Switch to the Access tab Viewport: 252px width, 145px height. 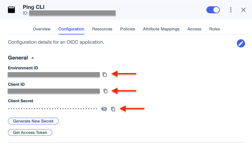pos(194,29)
